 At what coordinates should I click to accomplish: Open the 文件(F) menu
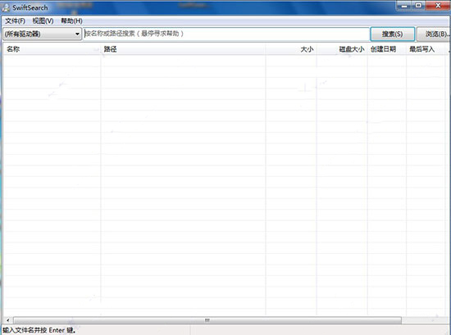tap(16, 21)
